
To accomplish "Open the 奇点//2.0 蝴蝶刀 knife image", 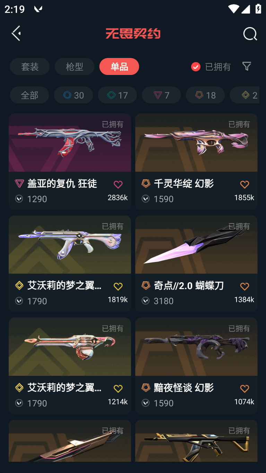I will click(196, 245).
